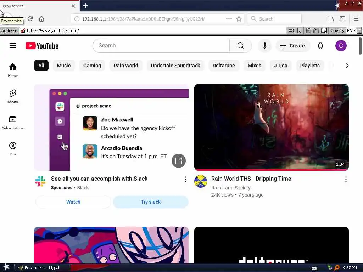The height and width of the screenshot is (272, 363).
Task: Open Shorts from the sidebar
Action: pos(13,96)
